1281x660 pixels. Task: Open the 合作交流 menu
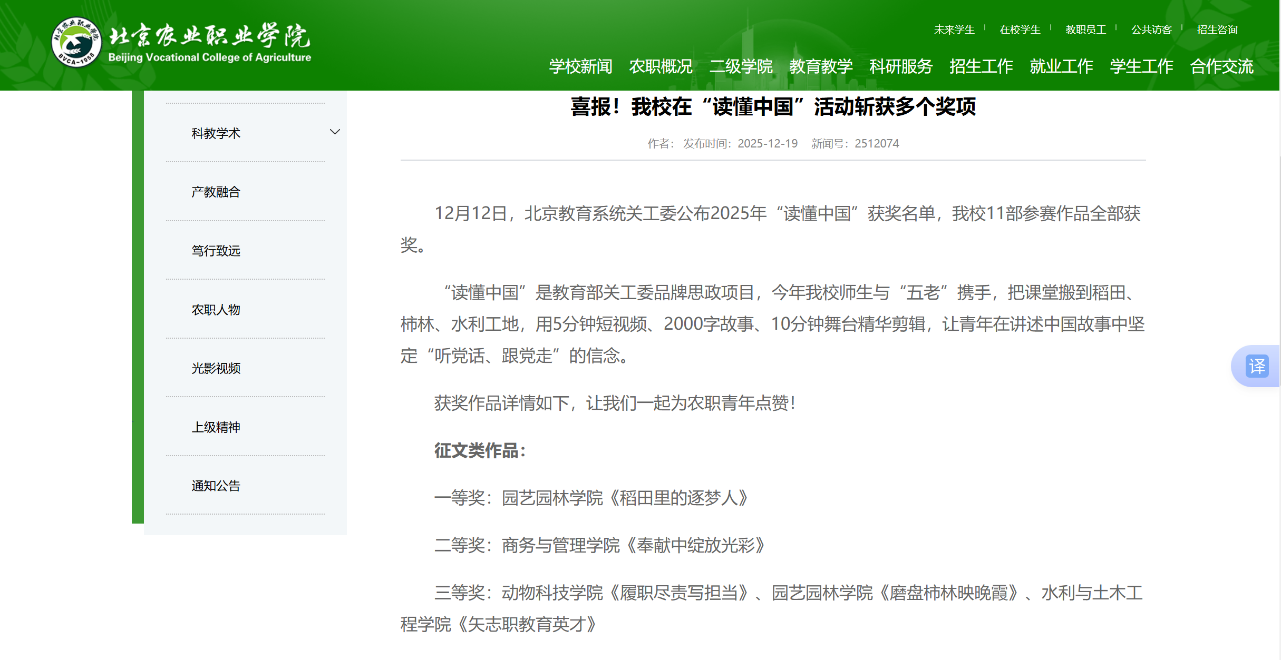click(1222, 66)
